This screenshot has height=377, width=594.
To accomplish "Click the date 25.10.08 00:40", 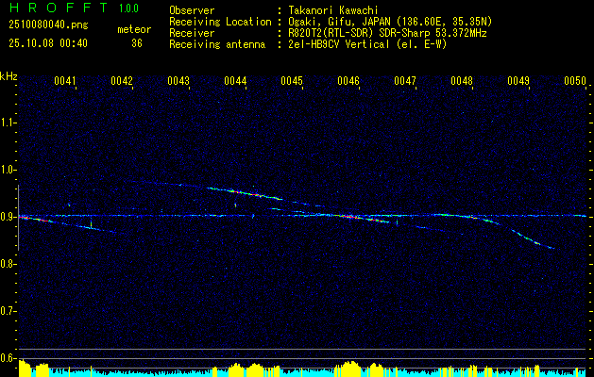I will 48,43.
